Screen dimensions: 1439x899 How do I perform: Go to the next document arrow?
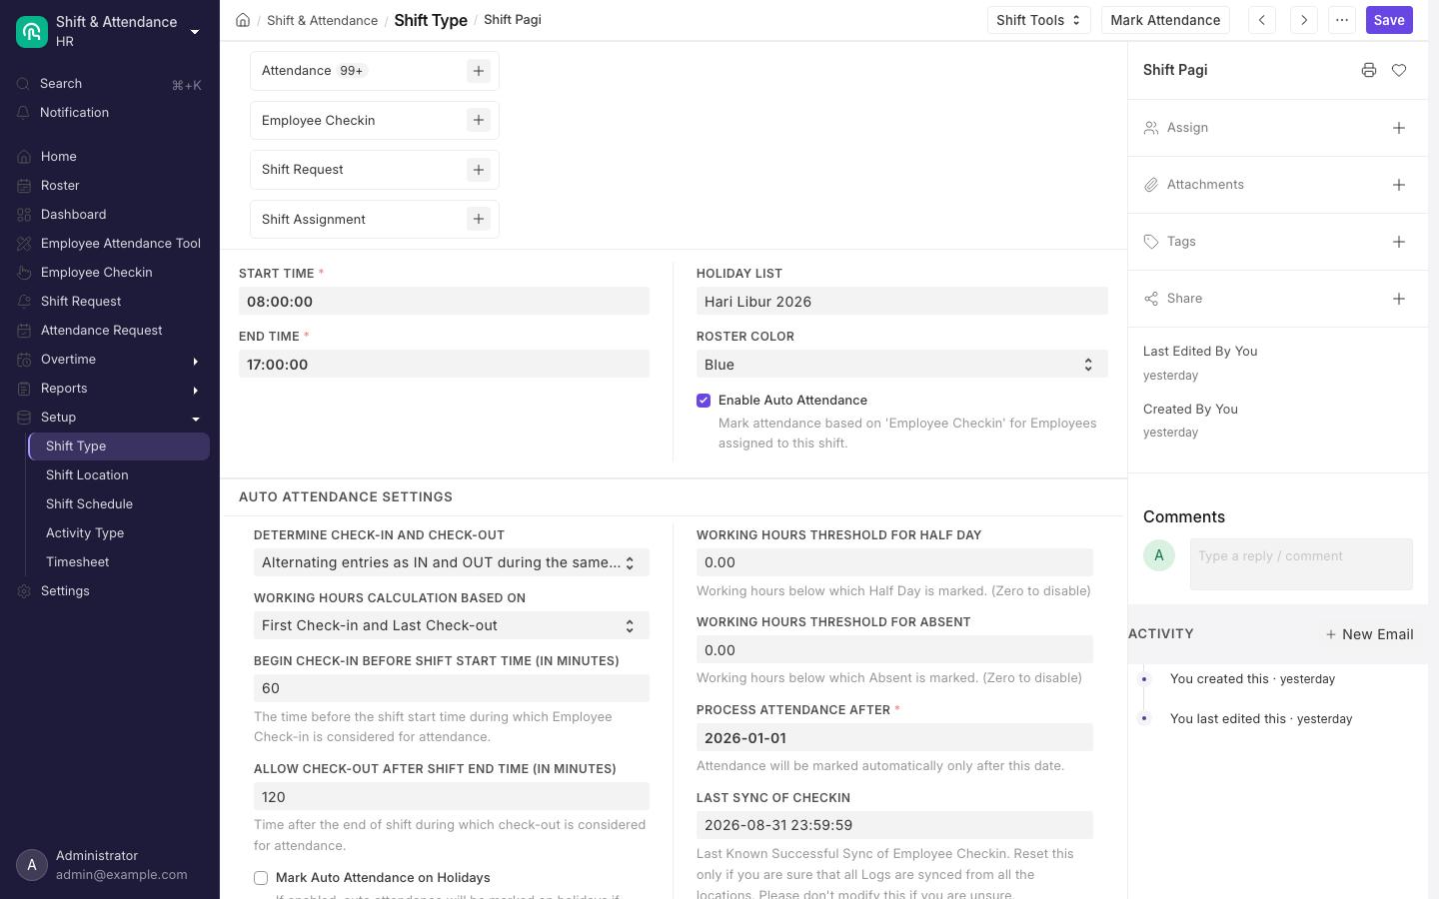(x=1304, y=20)
